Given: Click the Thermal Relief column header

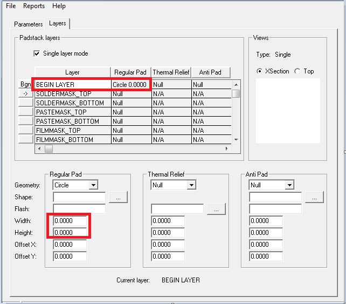Looking at the screenshot, I should 171,72.
